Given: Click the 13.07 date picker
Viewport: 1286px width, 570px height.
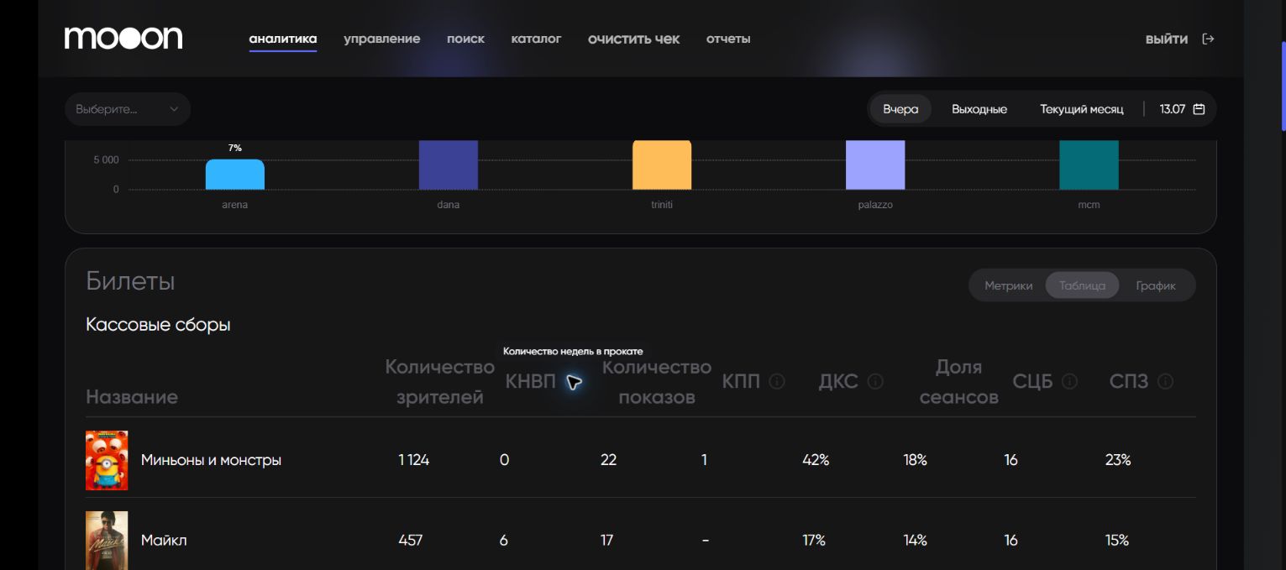Looking at the screenshot, I should click(1182, 109).
